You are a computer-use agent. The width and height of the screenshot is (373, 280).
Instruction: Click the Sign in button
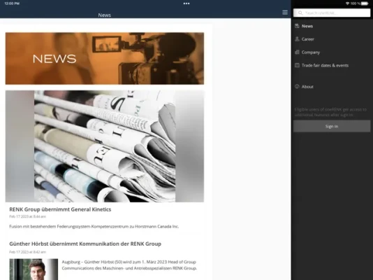click(x=332, y=126)
